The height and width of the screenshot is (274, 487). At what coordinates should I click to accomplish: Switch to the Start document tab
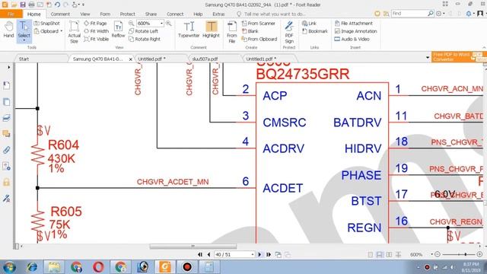[x=24, y=59]
